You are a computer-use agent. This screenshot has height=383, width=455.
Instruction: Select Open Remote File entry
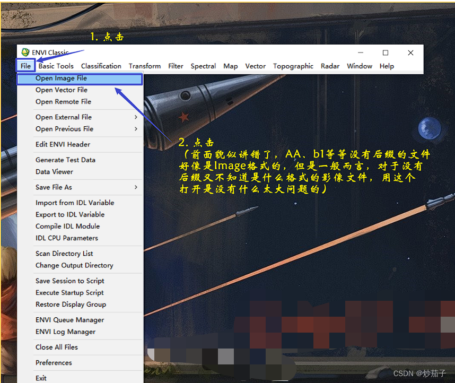[80, 102]
